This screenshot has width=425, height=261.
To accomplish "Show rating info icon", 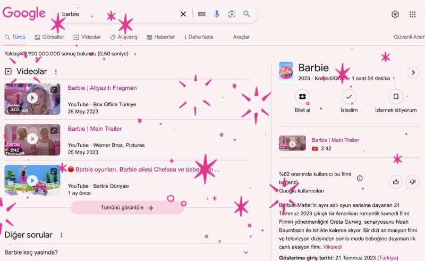I will 360,178.
